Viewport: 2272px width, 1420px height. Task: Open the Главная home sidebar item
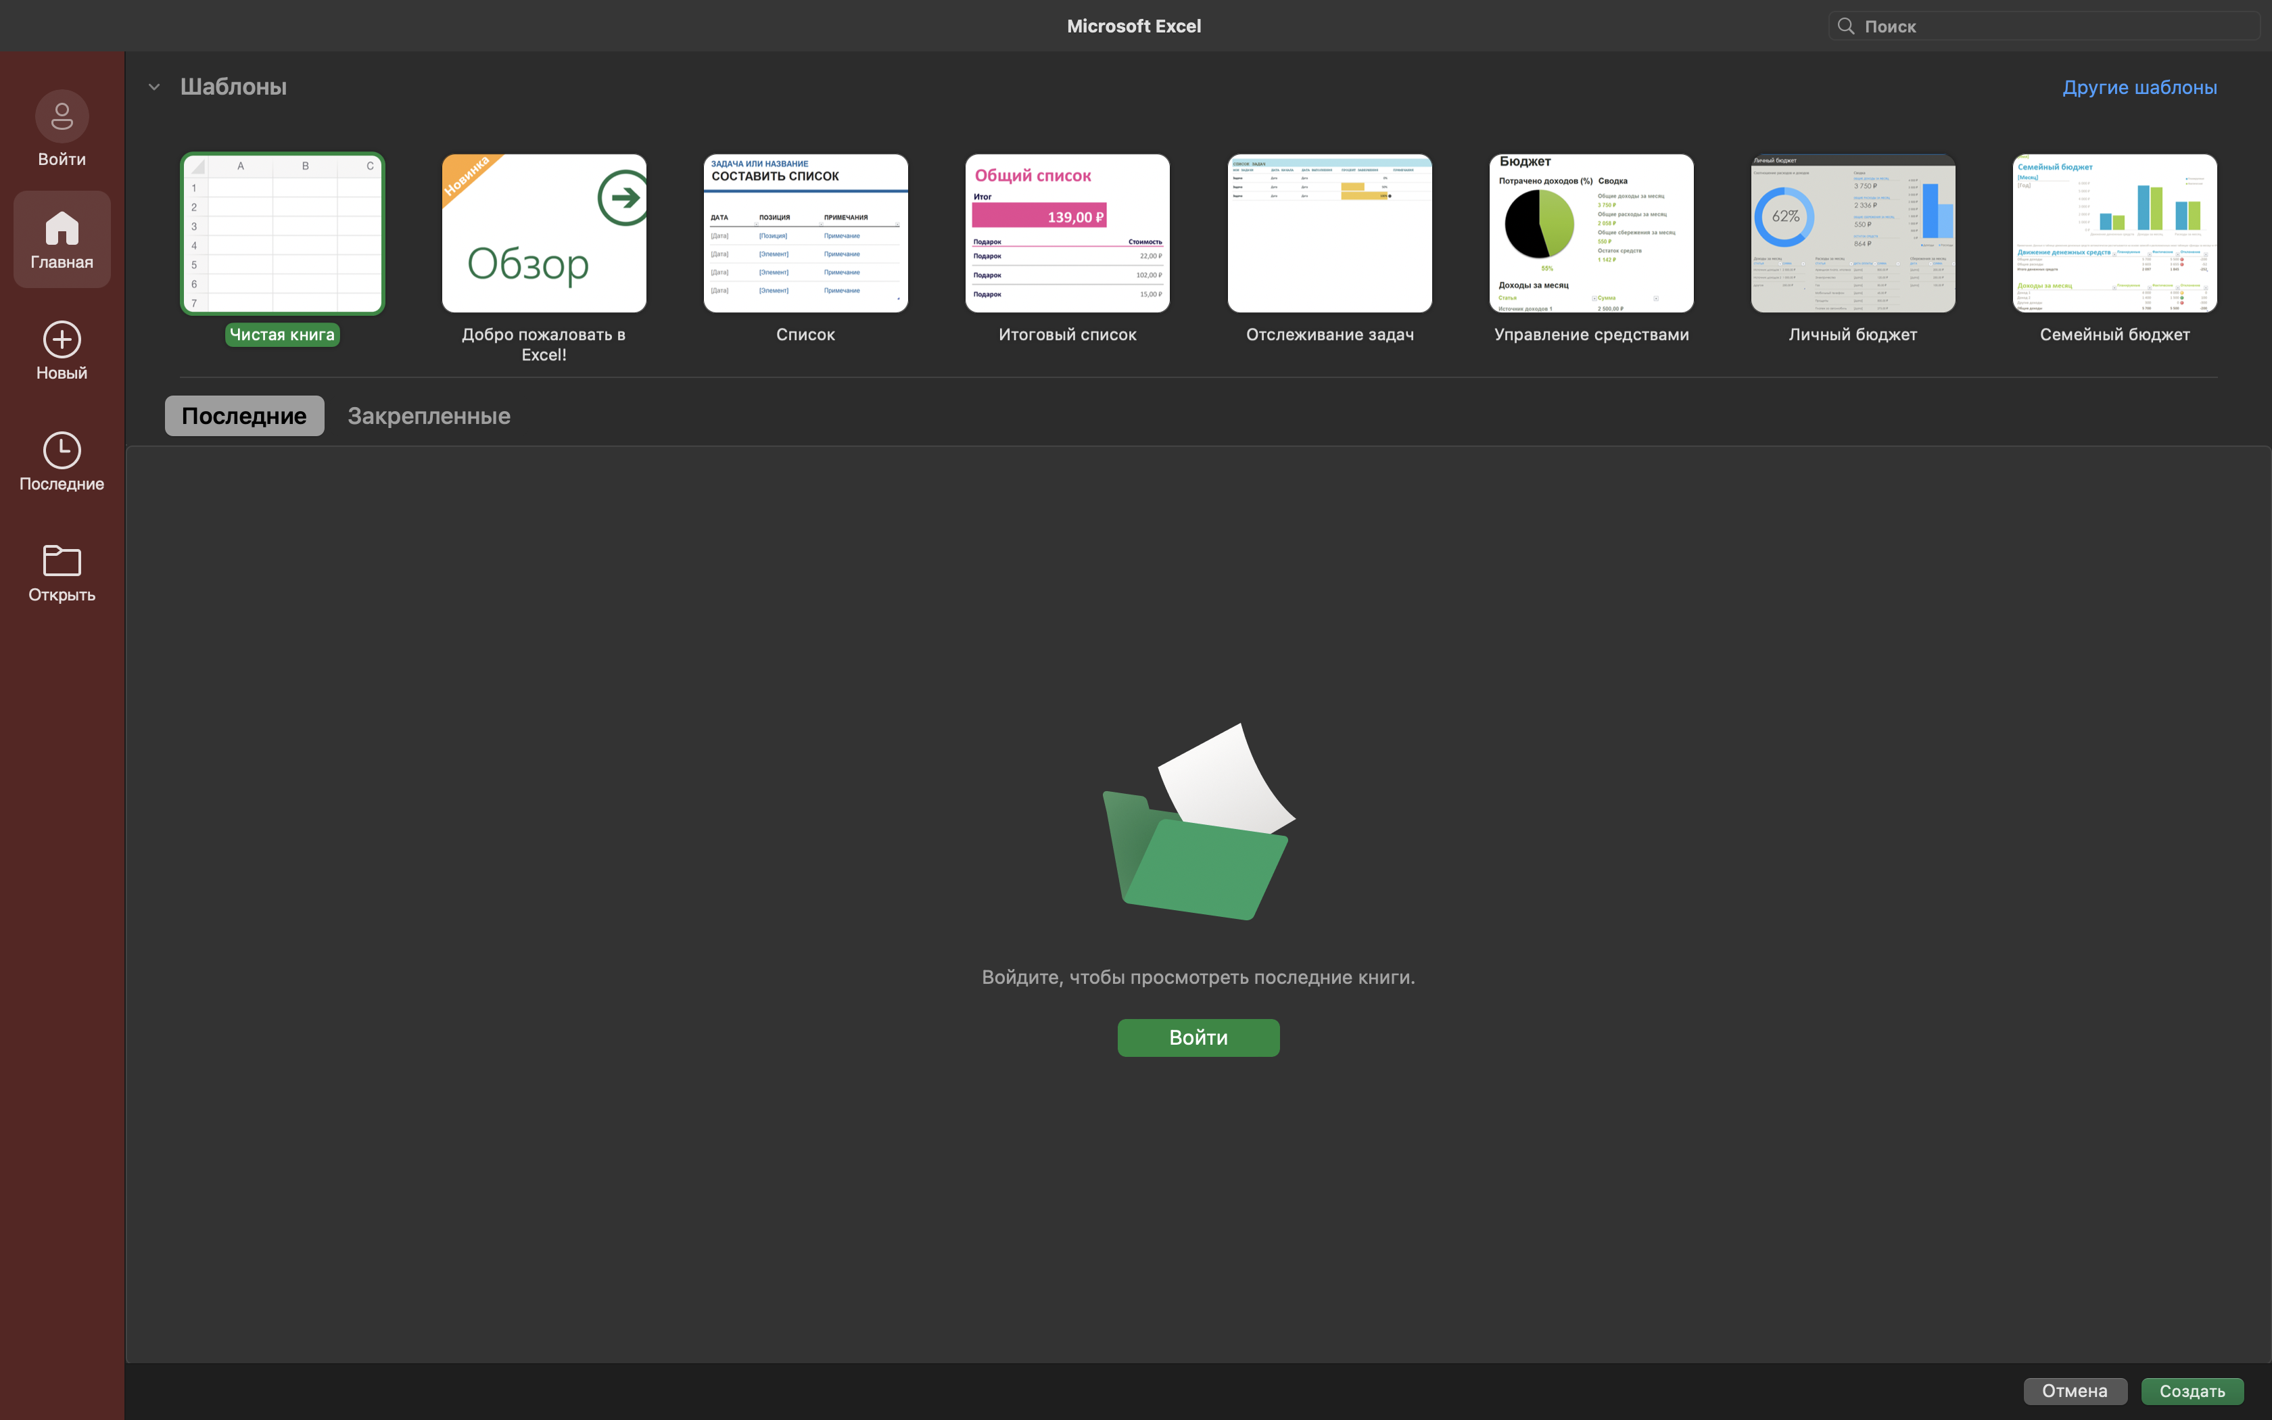coord(62,239)
